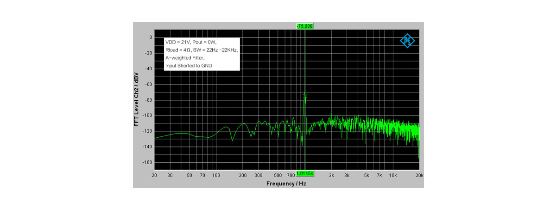Screen dimensions: 556x208
Task: Click the 70 tick label on the frequency axis
Action: pyautogui.click(x=202, y=176)
